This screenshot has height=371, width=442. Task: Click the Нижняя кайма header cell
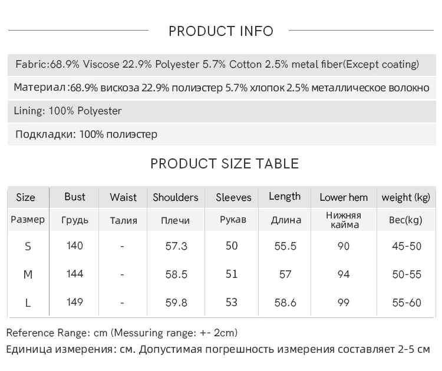click(x=344, y=220)
